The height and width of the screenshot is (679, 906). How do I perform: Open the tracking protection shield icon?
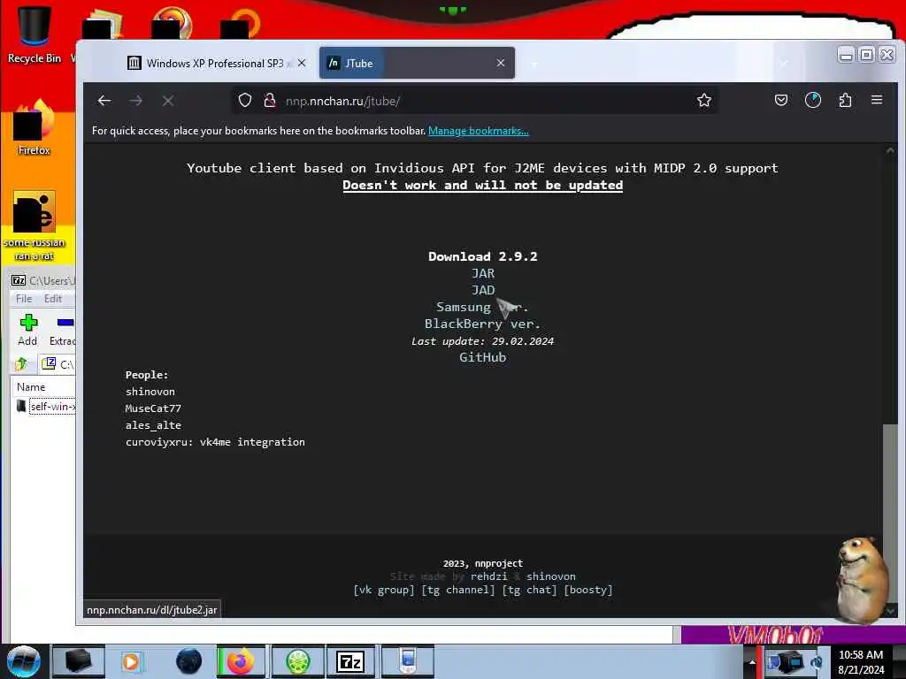(245, 101)
